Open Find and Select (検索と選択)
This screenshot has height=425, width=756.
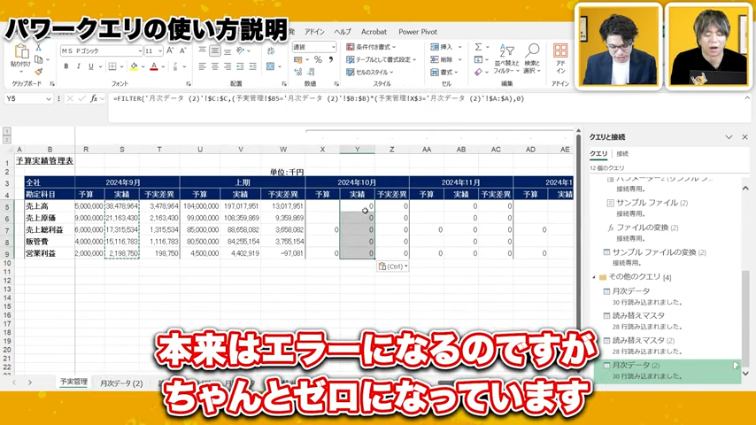pyautogui.click(x=532, y=58)
